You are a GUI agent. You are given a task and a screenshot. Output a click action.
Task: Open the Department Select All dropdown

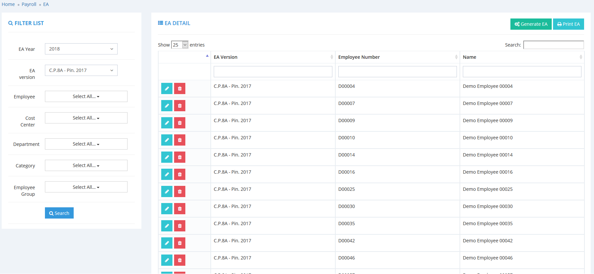coord(86,144)
